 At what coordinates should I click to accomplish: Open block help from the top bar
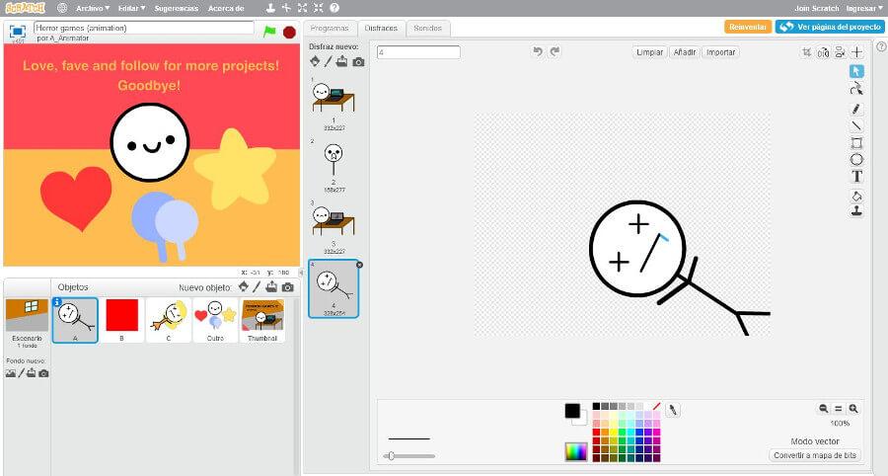pos(334,8)
